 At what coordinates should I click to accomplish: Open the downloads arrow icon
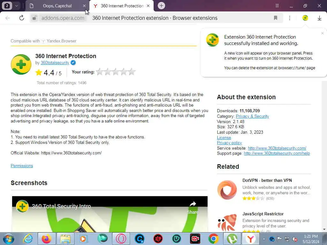319,18
